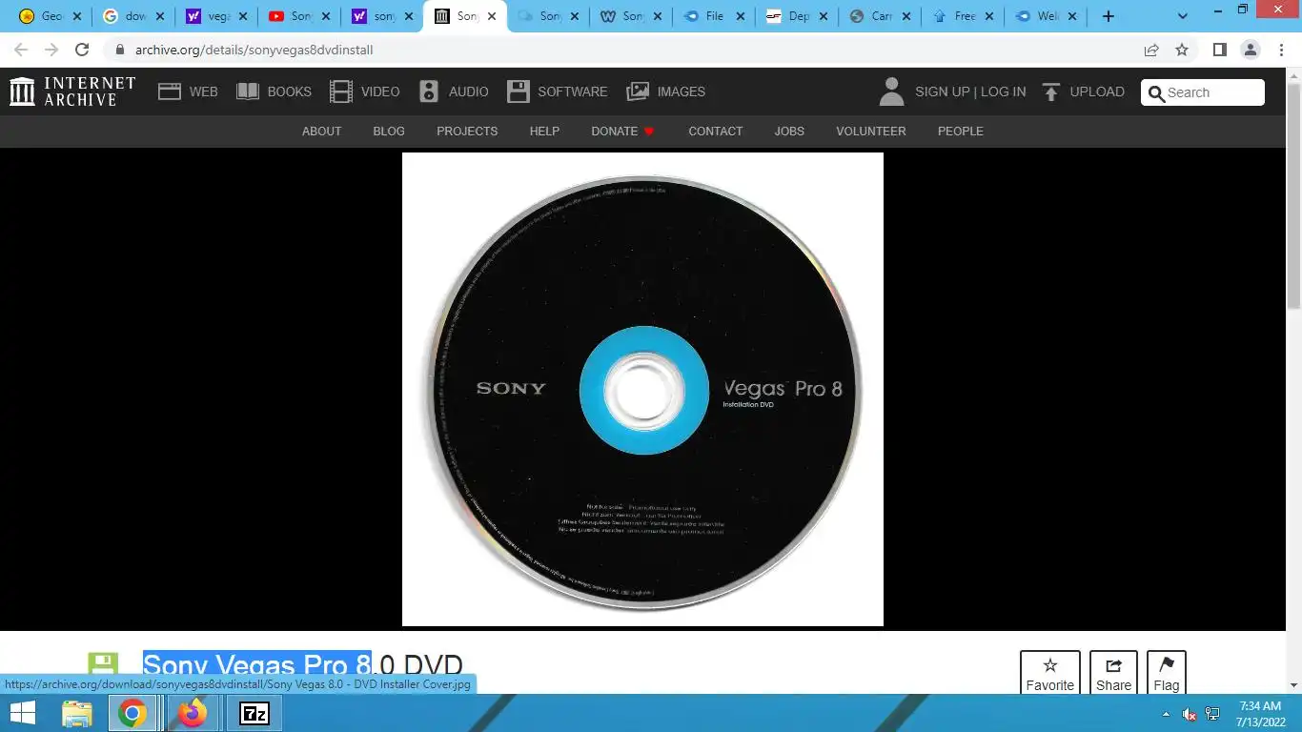1302x732 pixels.
Task: Show hidden system tray icons
Action: click(x=1166, y=714)
